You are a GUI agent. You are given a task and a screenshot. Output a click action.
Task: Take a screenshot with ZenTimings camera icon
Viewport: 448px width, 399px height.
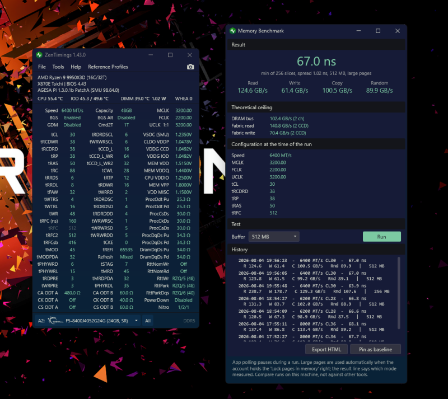click(190, 67)
